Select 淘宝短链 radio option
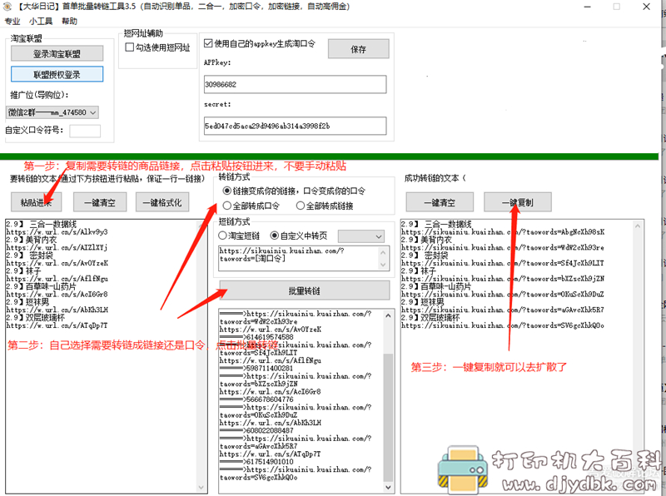 (222, 236)
